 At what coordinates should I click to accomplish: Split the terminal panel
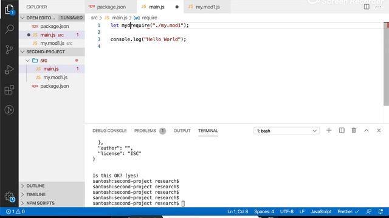342,131
